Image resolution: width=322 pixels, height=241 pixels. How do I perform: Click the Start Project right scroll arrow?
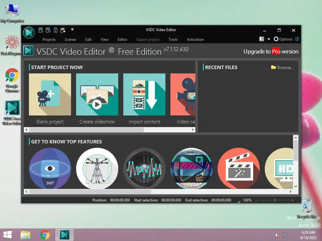point(193,130)
